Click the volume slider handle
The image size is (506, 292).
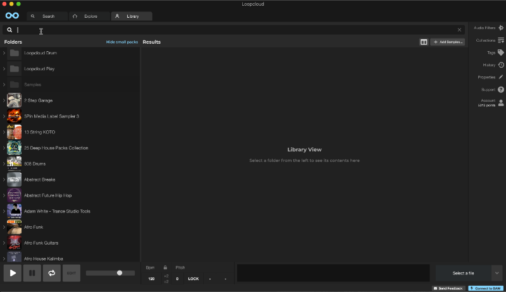(120, 273)
